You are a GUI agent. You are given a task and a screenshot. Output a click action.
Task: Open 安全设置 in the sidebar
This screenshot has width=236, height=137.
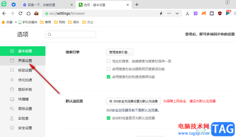tap(23, 128)
